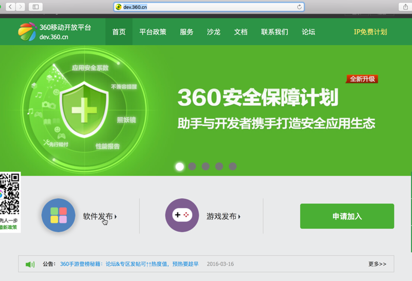Click the 照妖镜 label in banner
Image resolution: width=412 pixels, height=281 pixels.
tap(126, 120)
